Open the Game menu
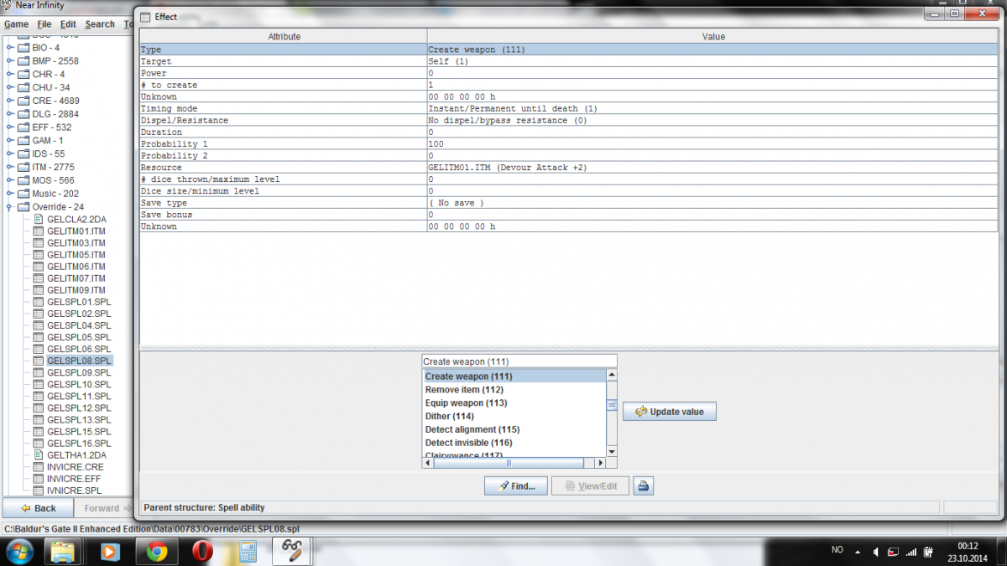Screen dimensions: 1007x566 coord(17,24)
